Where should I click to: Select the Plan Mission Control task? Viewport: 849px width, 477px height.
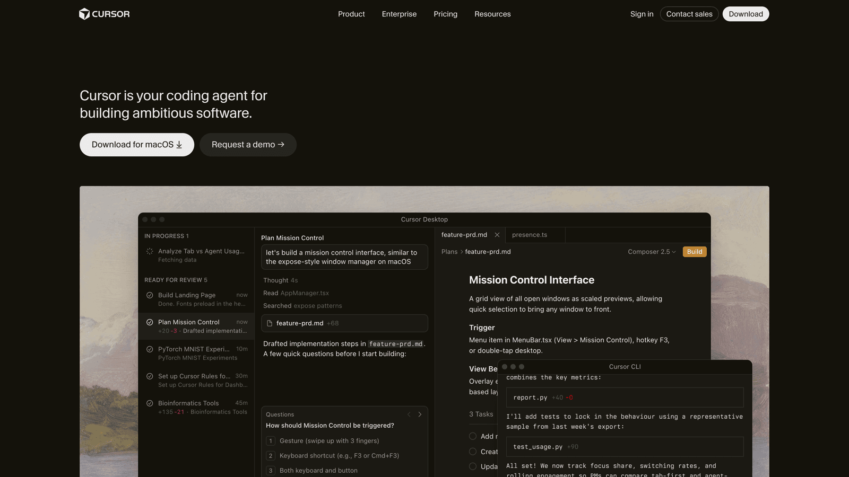[196, 326]
